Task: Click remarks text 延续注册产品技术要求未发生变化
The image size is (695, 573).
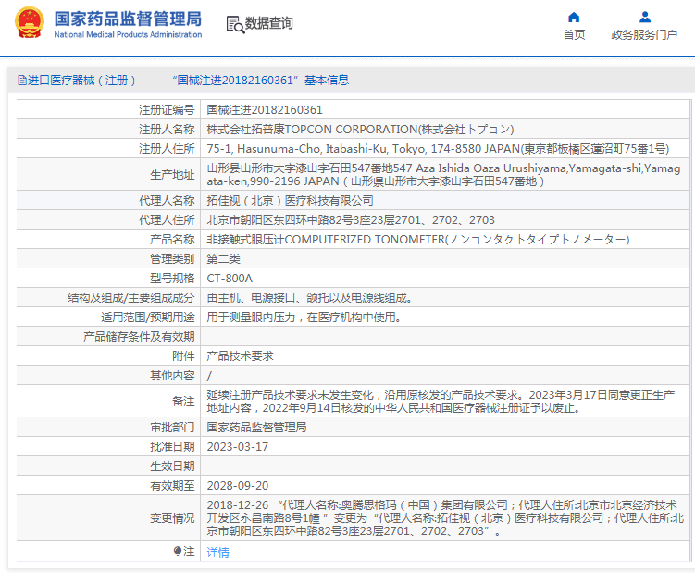Action: click(441, 402)
